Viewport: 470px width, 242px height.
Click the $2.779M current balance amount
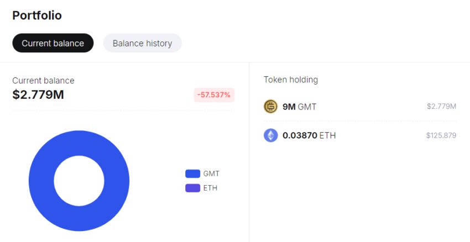click(x=38, y=94)
